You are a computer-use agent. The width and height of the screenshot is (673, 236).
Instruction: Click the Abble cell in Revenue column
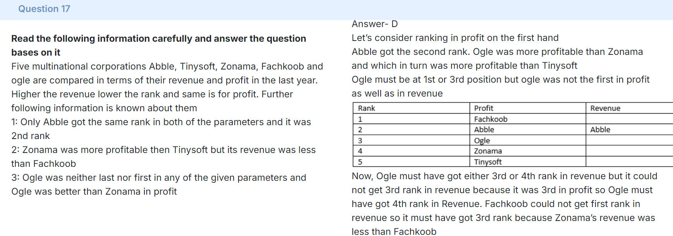[630, 130]
